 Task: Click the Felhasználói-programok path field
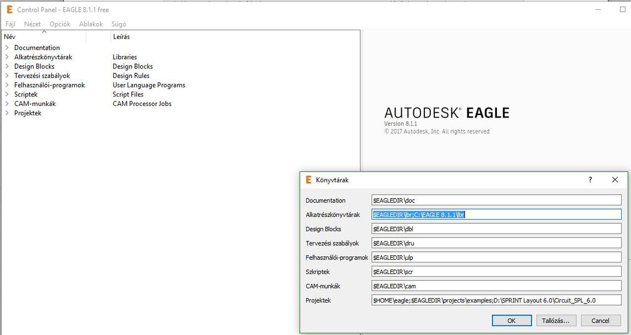click(496, 257)
